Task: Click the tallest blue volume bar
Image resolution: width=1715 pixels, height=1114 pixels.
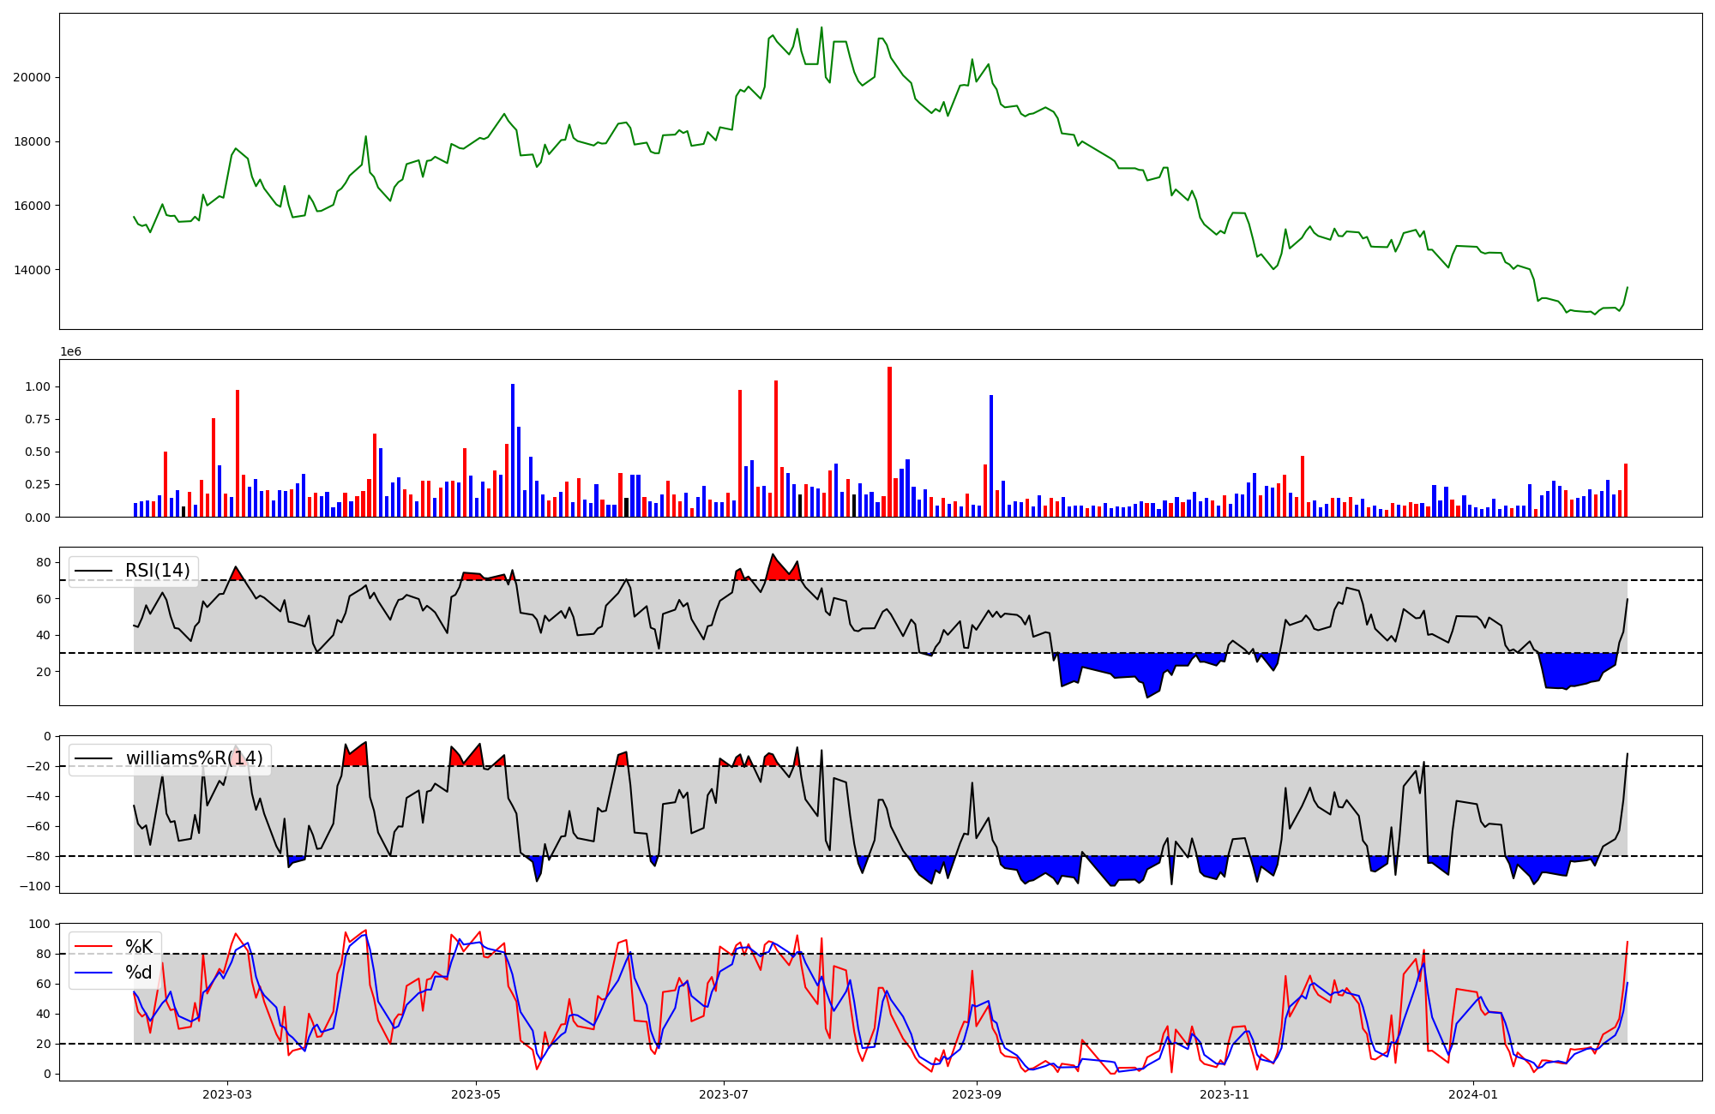Action: click(x=513, y=450)
